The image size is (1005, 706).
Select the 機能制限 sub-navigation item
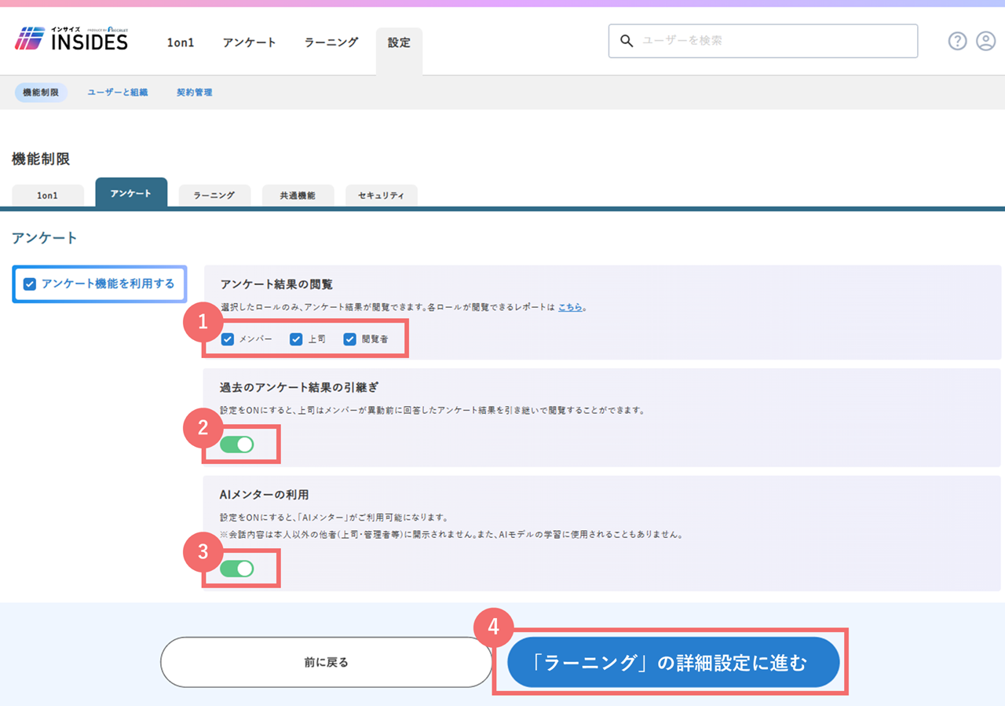41,92
